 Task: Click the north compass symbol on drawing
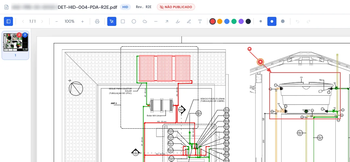click(x=76, y=88)
